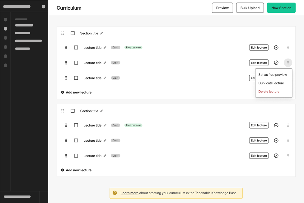
Task: Check the second Section title checkbox
Action: click(72, 111)
